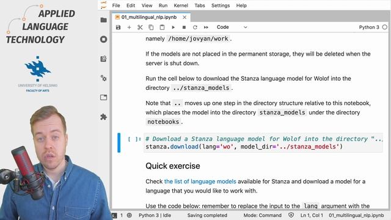The image size is (391, 220).
Task: Insert a cell below with plus icon
Action: (129, 27)
